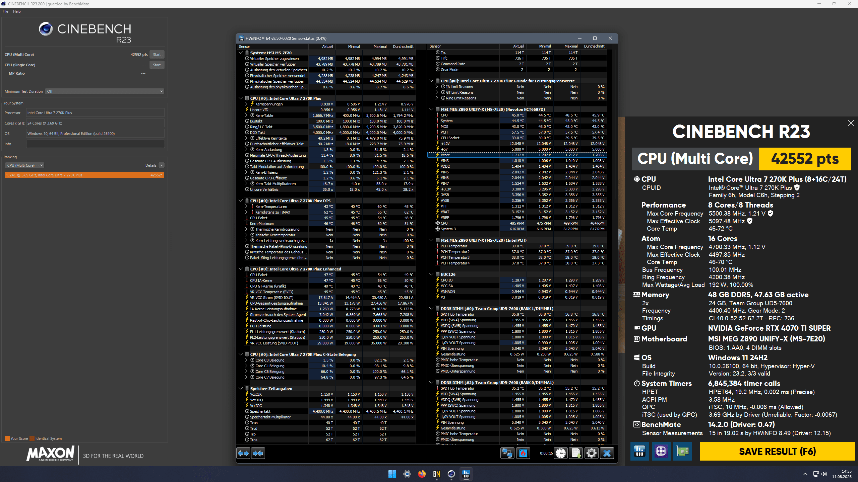Switch to BenchMate via BM taskbar icon
Image resolution: width=858 pixels, height=482 pixels.
pos(436,474)
